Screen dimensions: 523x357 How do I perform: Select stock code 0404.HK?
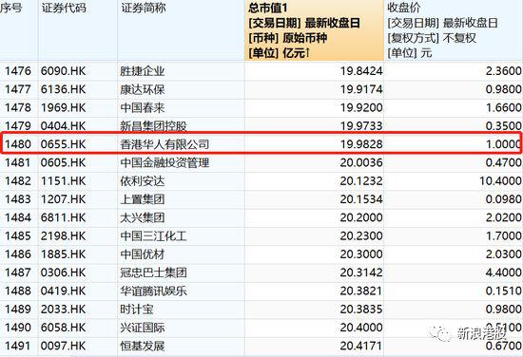coord(64,126)
